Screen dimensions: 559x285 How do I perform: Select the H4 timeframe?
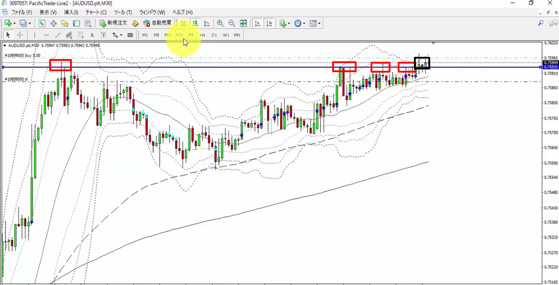(x=202, y=35)
